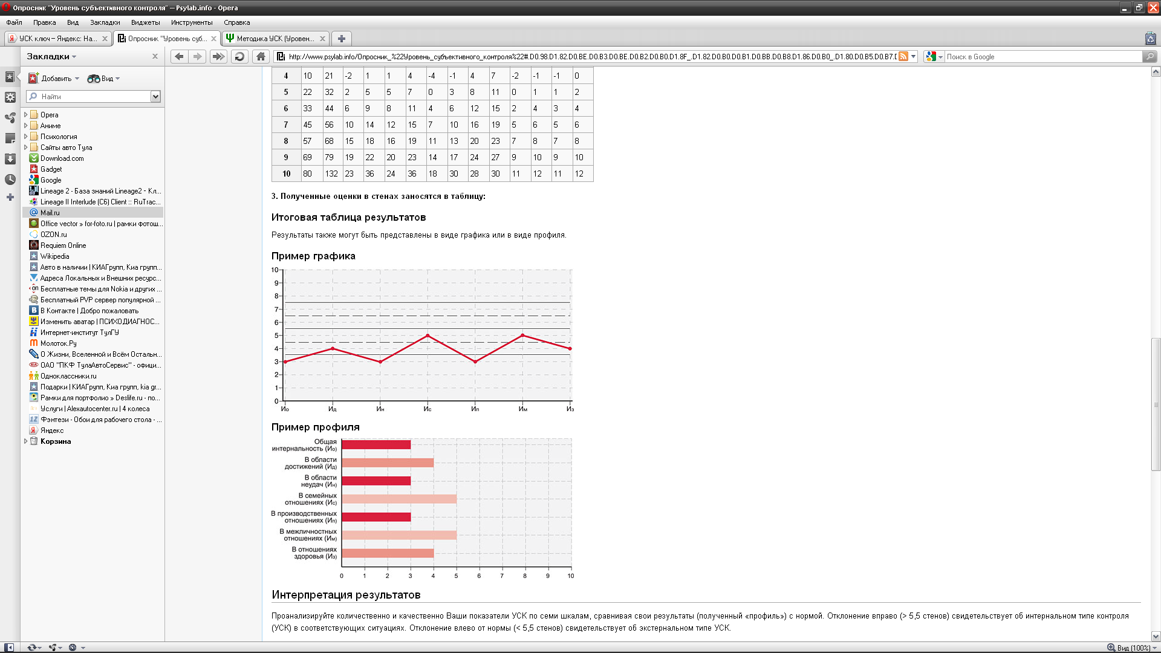Close the 'УСК ключ – Яндекс' tab

point(105,38)
